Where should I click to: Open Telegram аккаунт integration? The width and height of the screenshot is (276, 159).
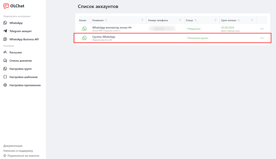coord(17,31)
